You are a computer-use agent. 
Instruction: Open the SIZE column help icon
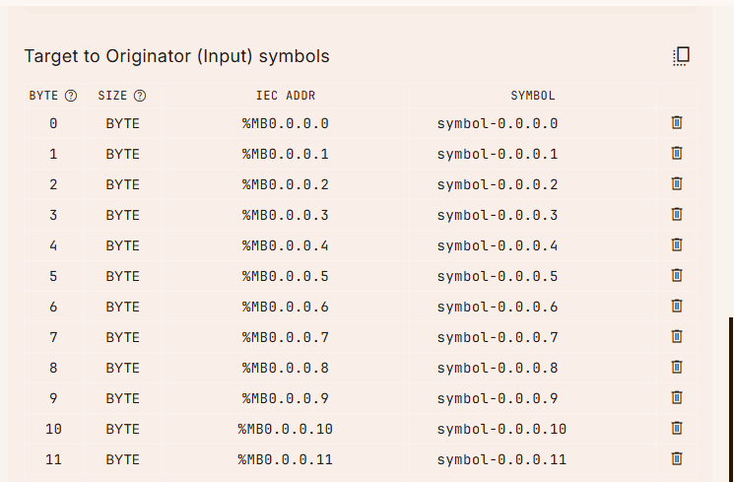[x=140, y=96]
